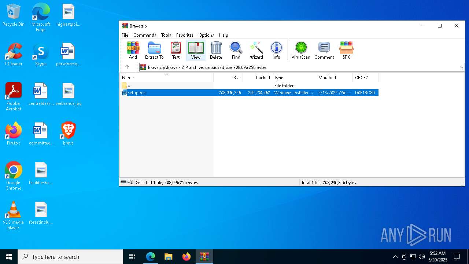The height and width of the screenshot is (264, 469).
Task: Select the Google Chrome desktop shortcut
Action: 14,176
